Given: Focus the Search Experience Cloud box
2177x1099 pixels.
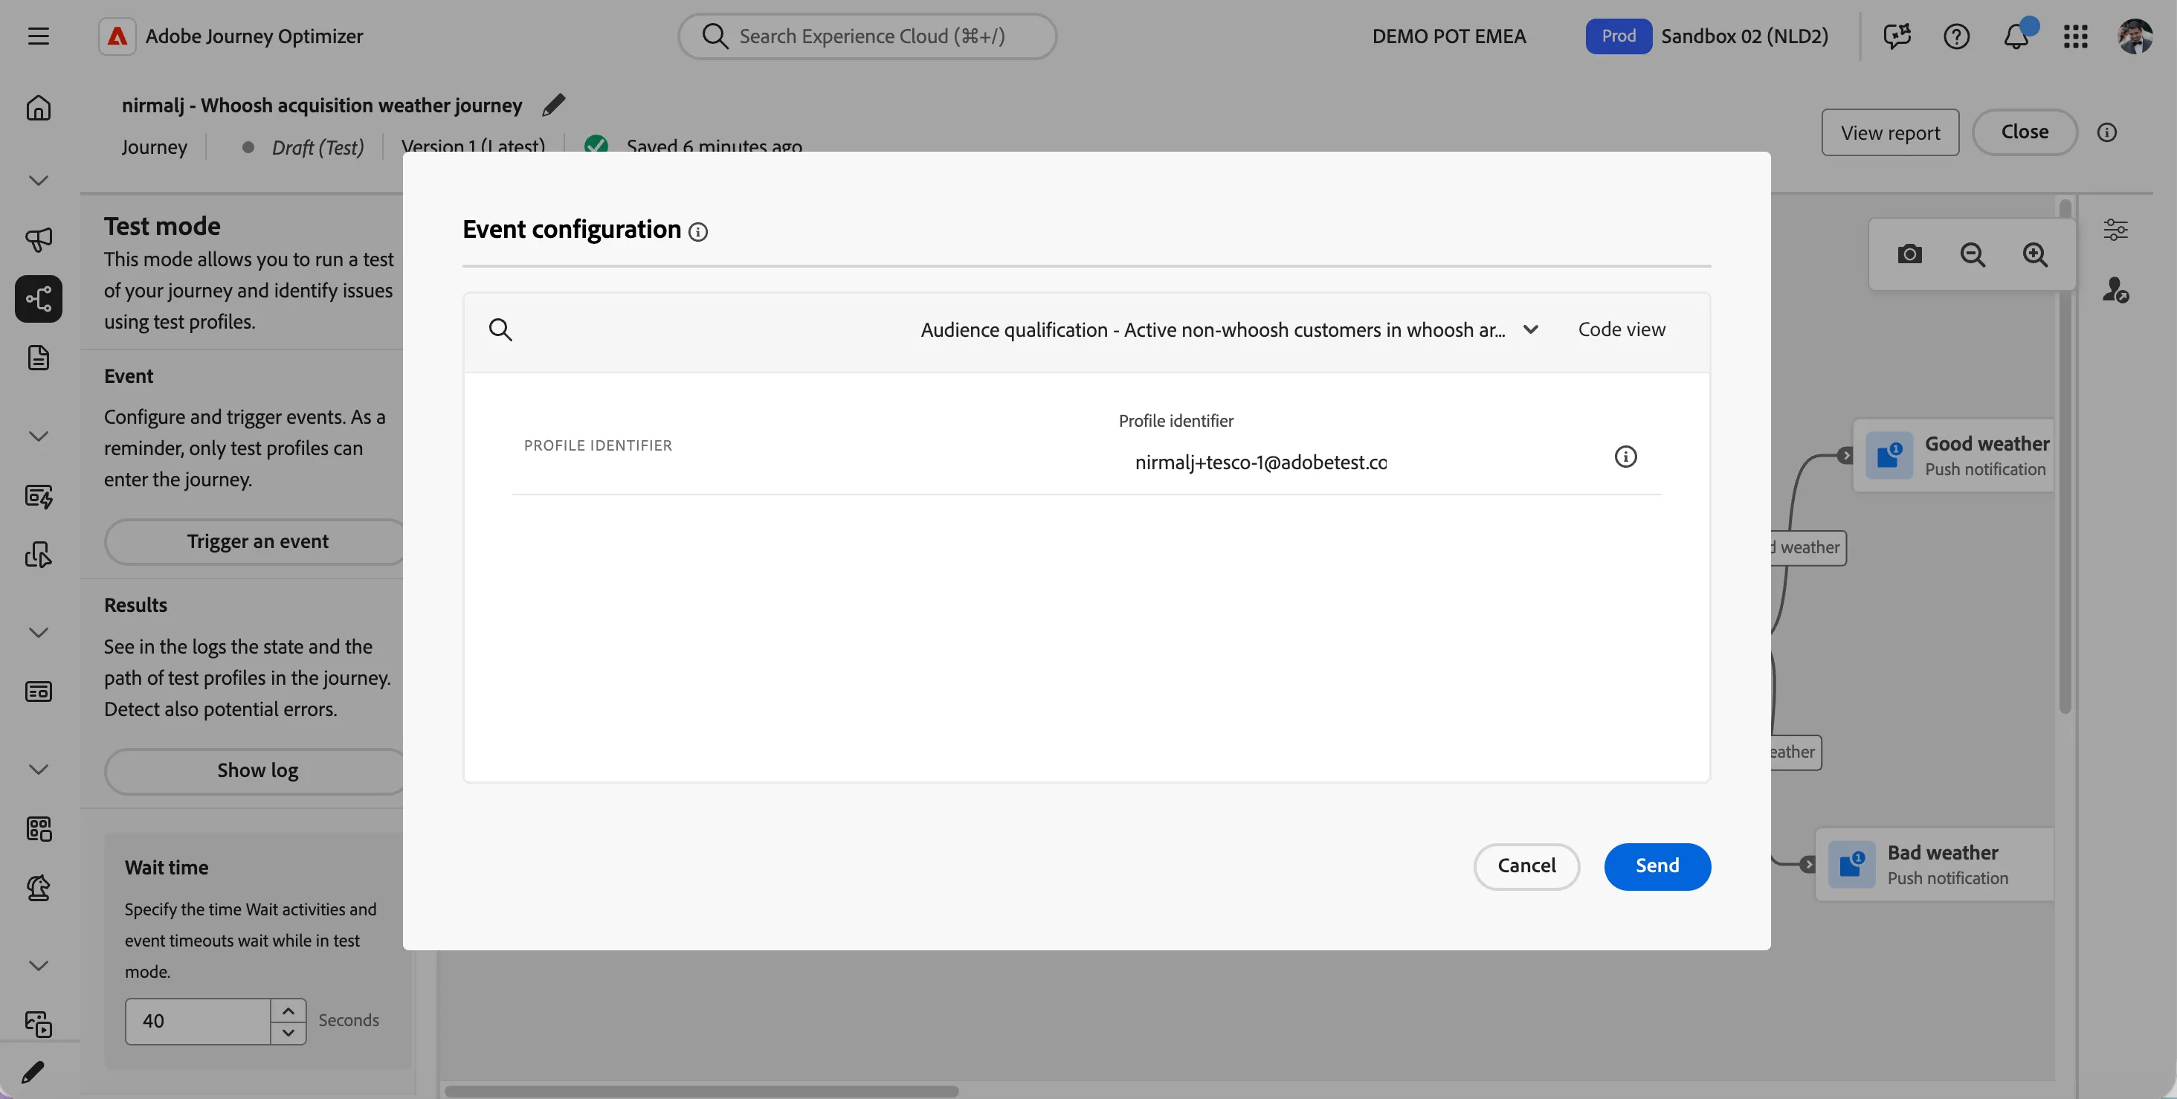Looking at the screenshot, I should (867, 36).
